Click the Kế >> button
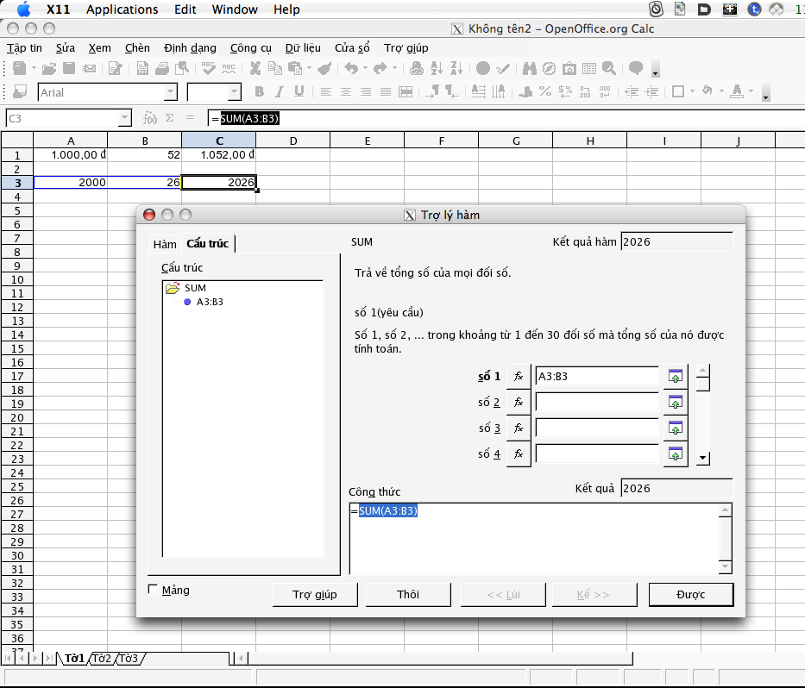Viewport: 805px width, 688px height. click(x=594, y=594)
